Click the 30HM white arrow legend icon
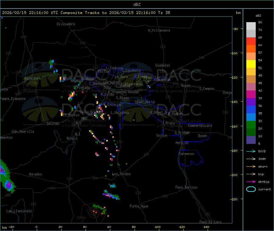 coord(251,159)
